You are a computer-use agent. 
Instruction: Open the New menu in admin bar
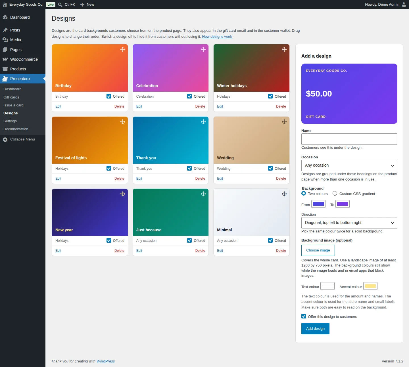pos(87,5)
